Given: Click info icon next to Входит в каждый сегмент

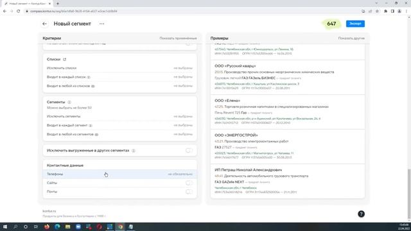Looking at the screenshot, I should [x=91, y=126].
